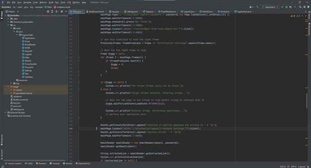
Task: Open the Structure vertical tool tab
Action: click(x=2, y=154)
